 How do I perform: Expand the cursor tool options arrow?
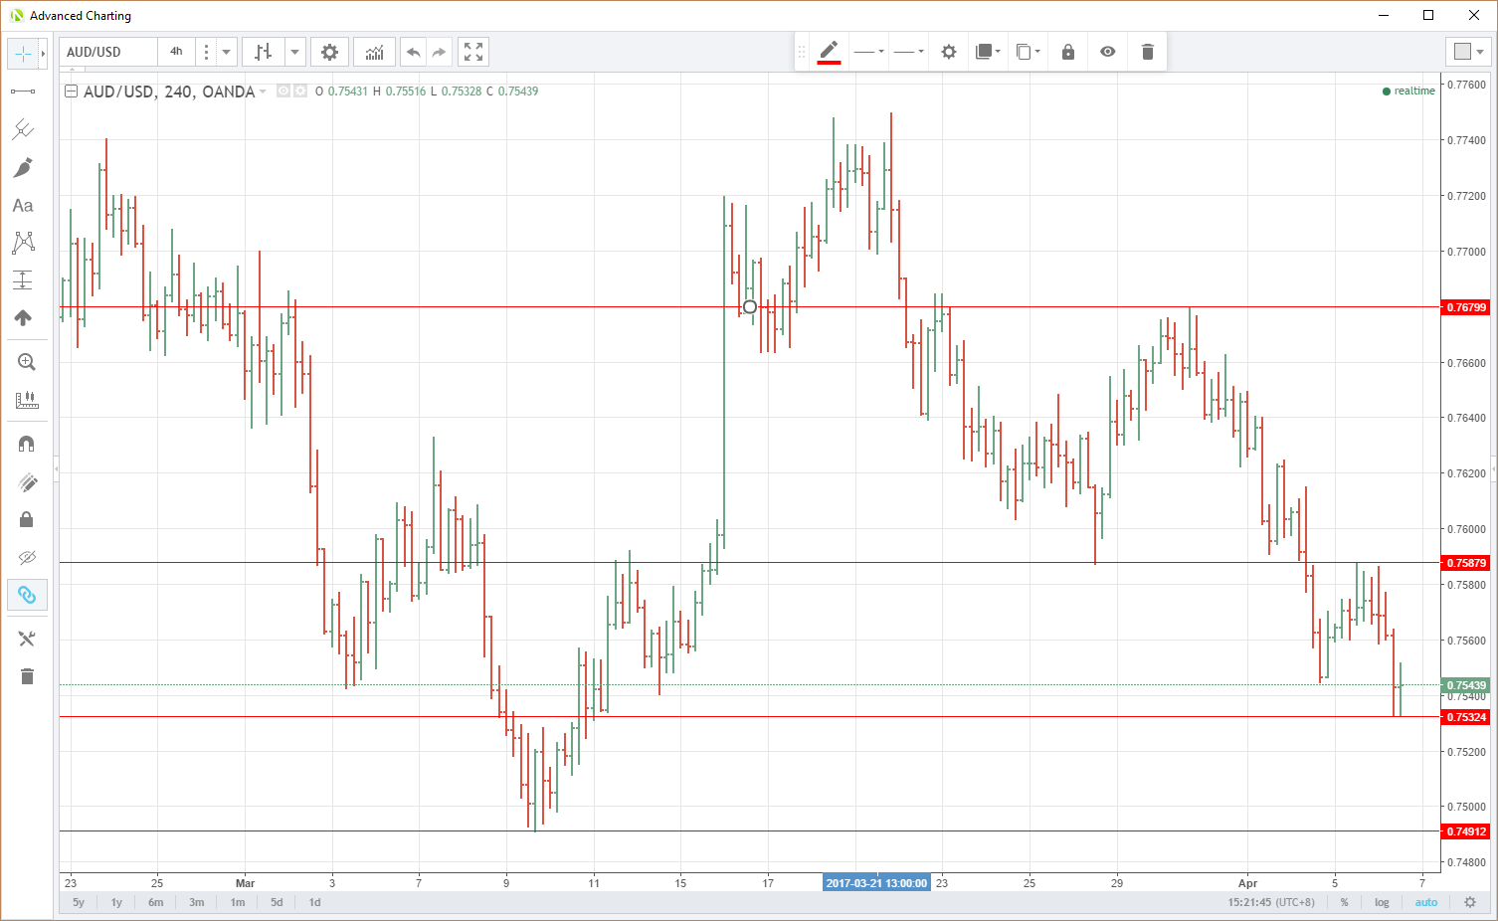tap(43, 54)
